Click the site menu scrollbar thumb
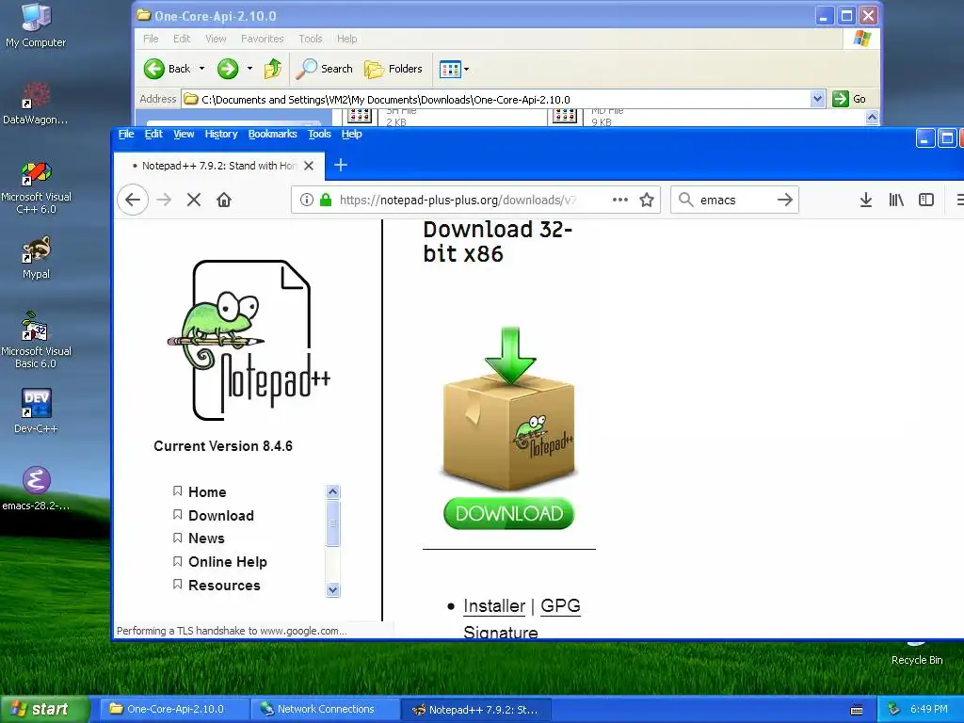The width and height of the screenshot is (964, 723). pos(332,523)
